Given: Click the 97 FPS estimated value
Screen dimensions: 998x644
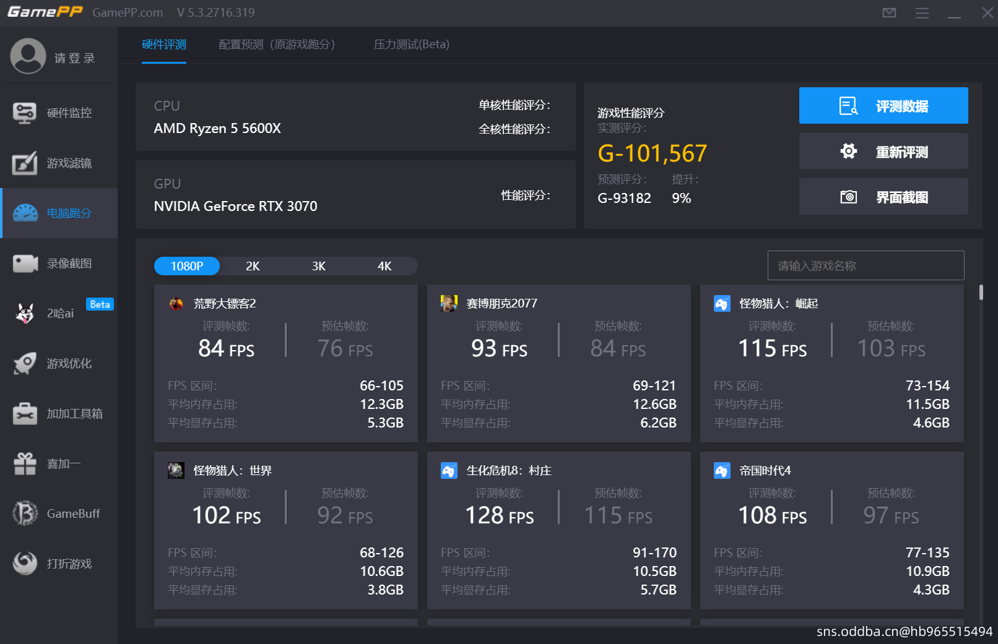Looking at the screenshot, I should pos(891,515).
